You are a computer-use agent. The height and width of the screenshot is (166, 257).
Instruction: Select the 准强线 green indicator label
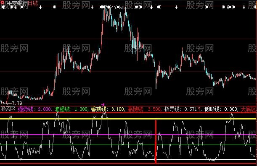click(x=62, y=109)
